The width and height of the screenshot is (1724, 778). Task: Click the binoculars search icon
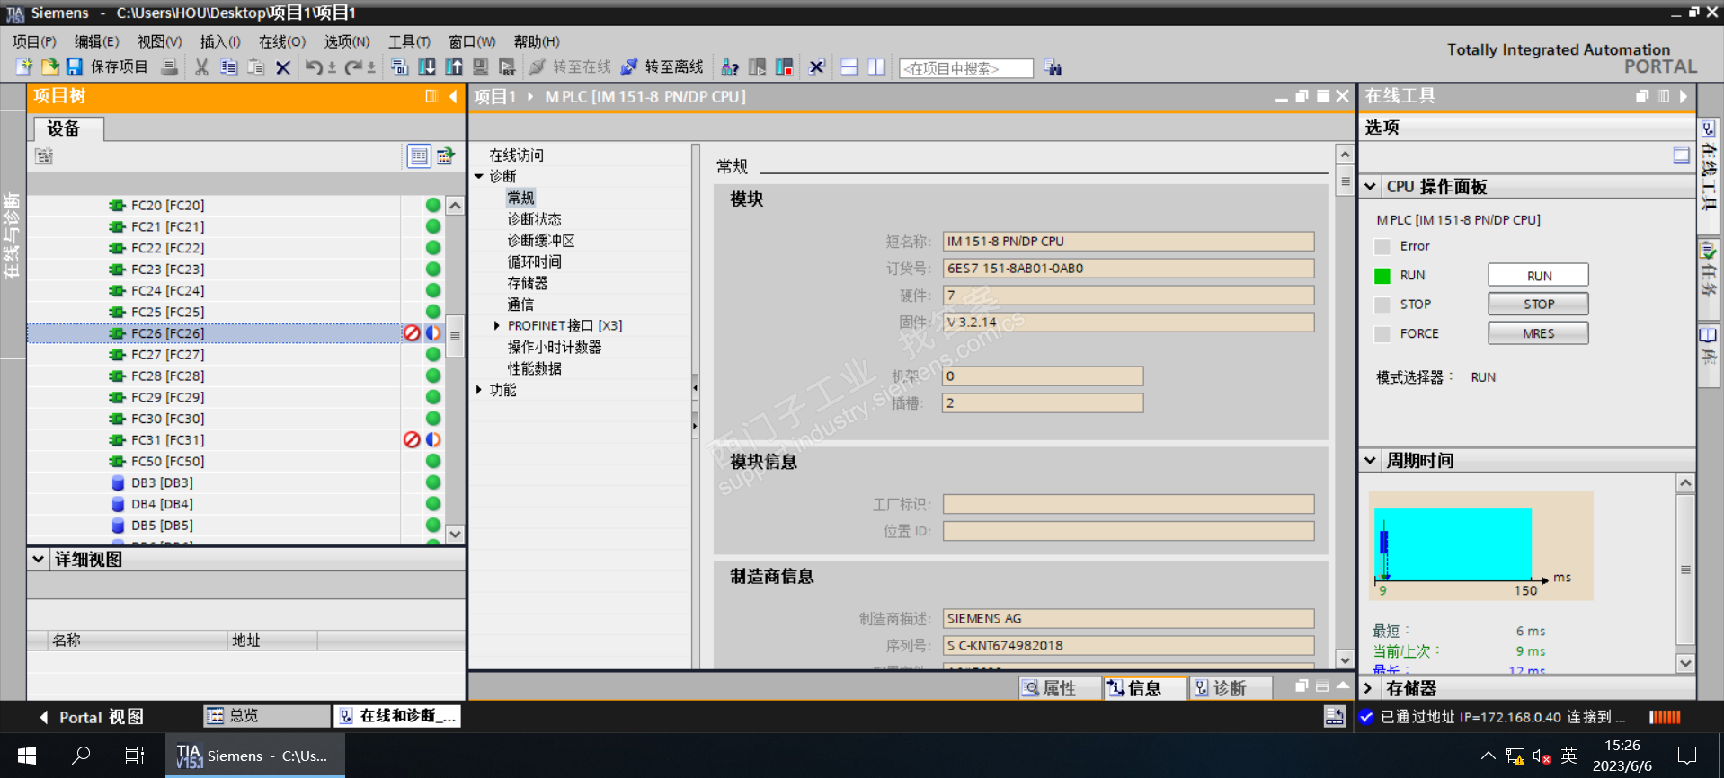click(x=1053, y=68)
